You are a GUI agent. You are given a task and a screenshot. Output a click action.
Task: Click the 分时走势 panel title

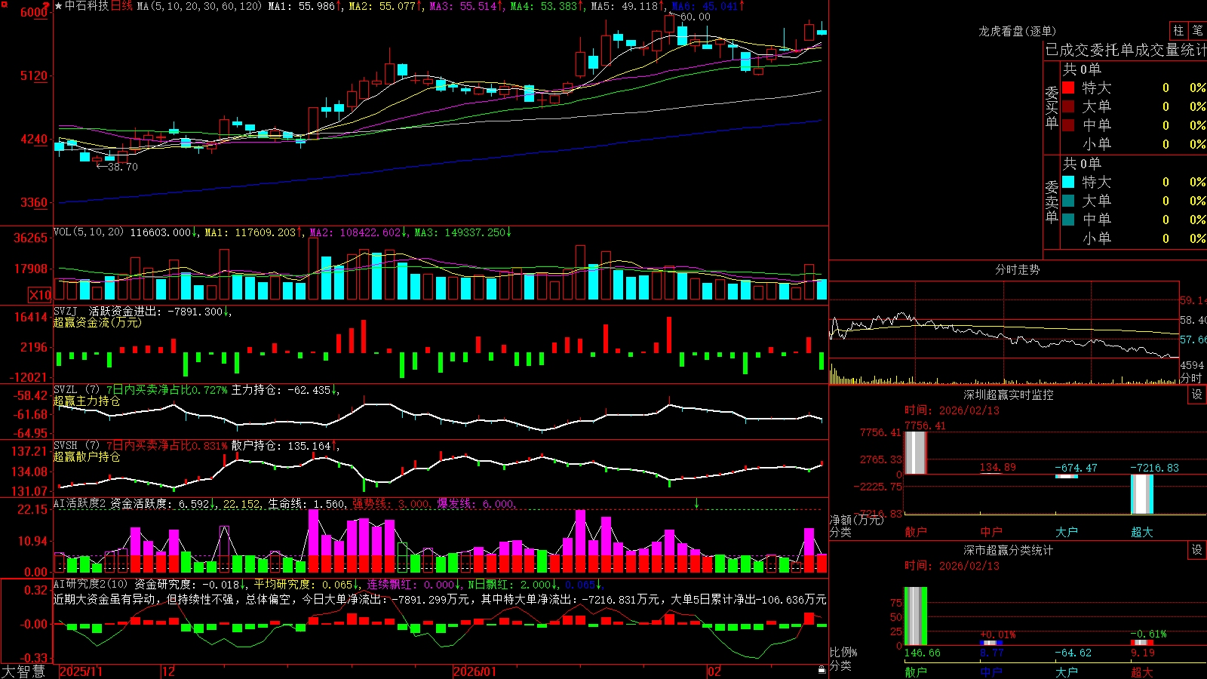pyautogui.click(x=1017, y=269)
